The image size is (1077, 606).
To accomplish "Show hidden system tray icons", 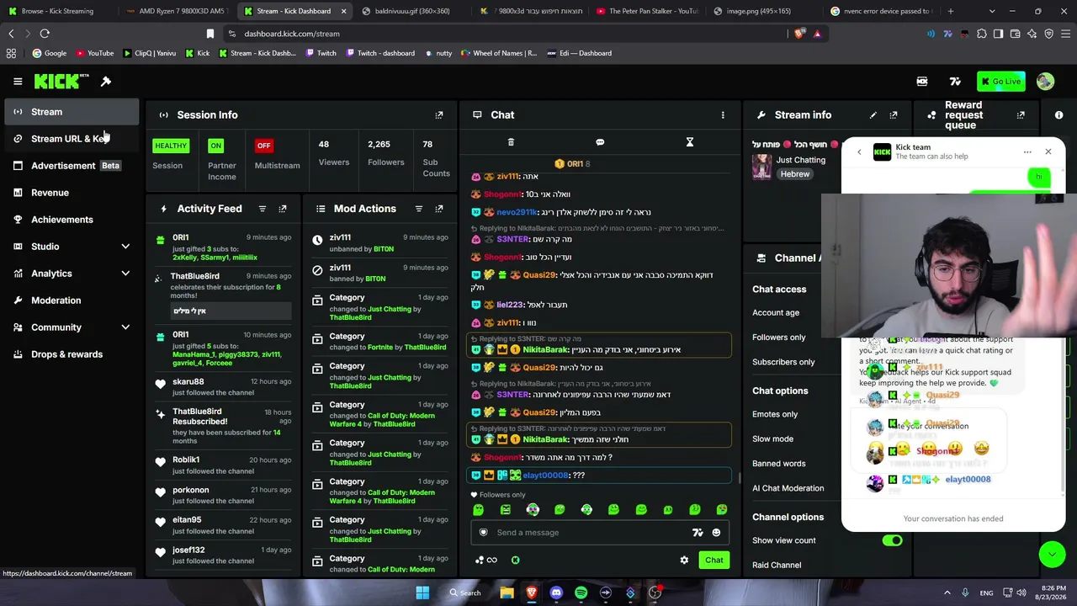I will tap(947, 593).
